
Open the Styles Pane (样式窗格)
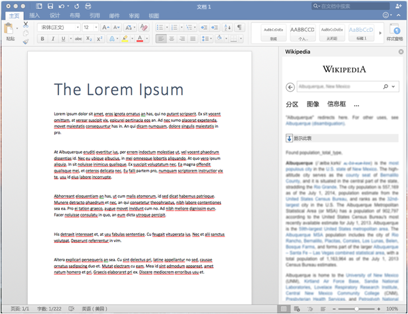(395, 32)
